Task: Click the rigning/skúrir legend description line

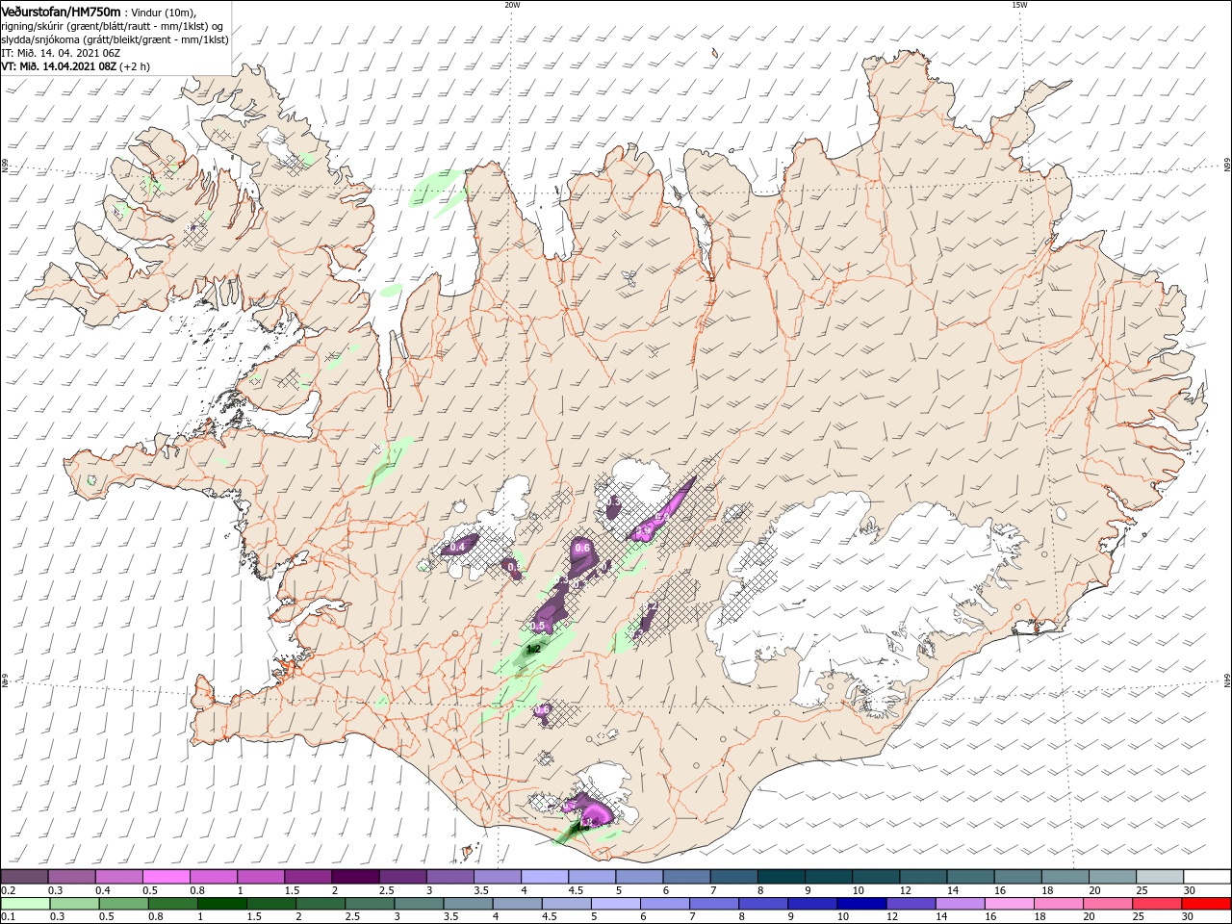Action: tap(113, 25)
